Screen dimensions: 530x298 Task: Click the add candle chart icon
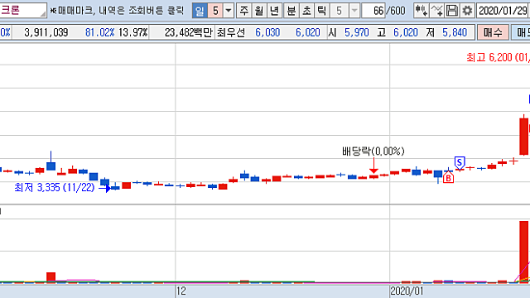pos(422,11)
